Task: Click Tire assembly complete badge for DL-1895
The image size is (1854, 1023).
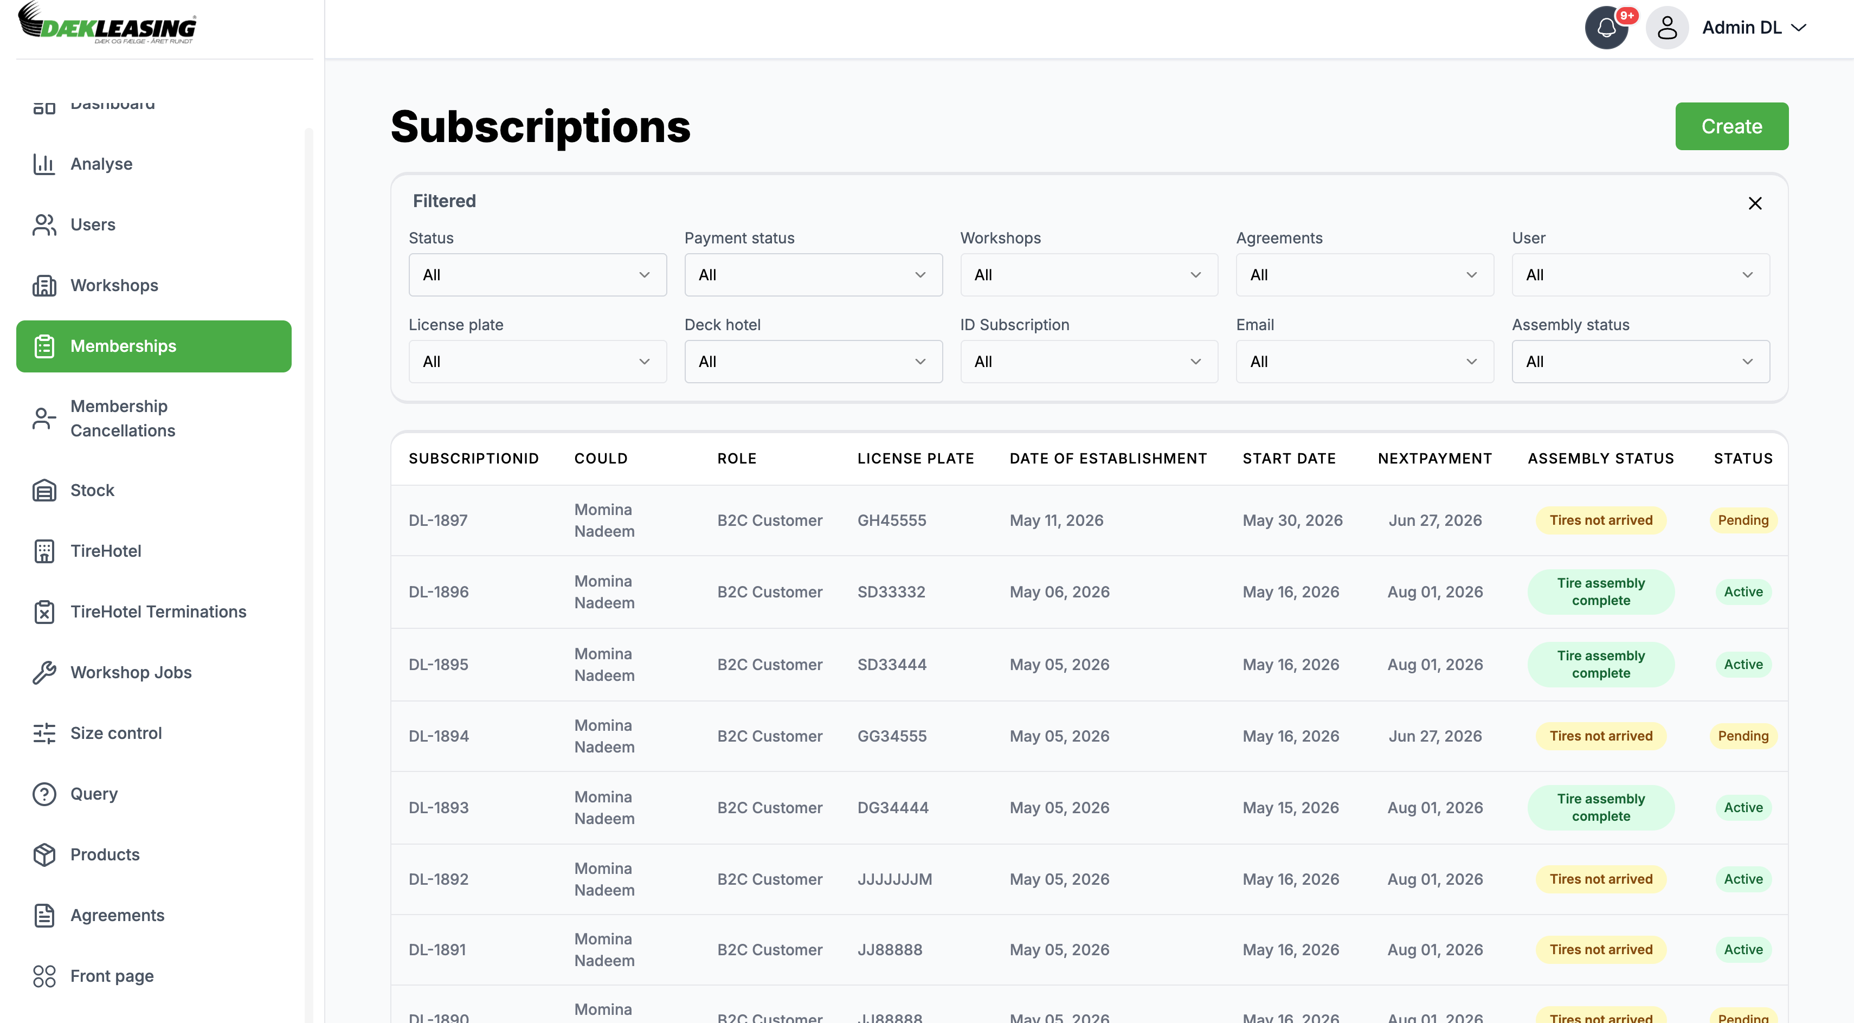Action: click(x=1601, y=665)
